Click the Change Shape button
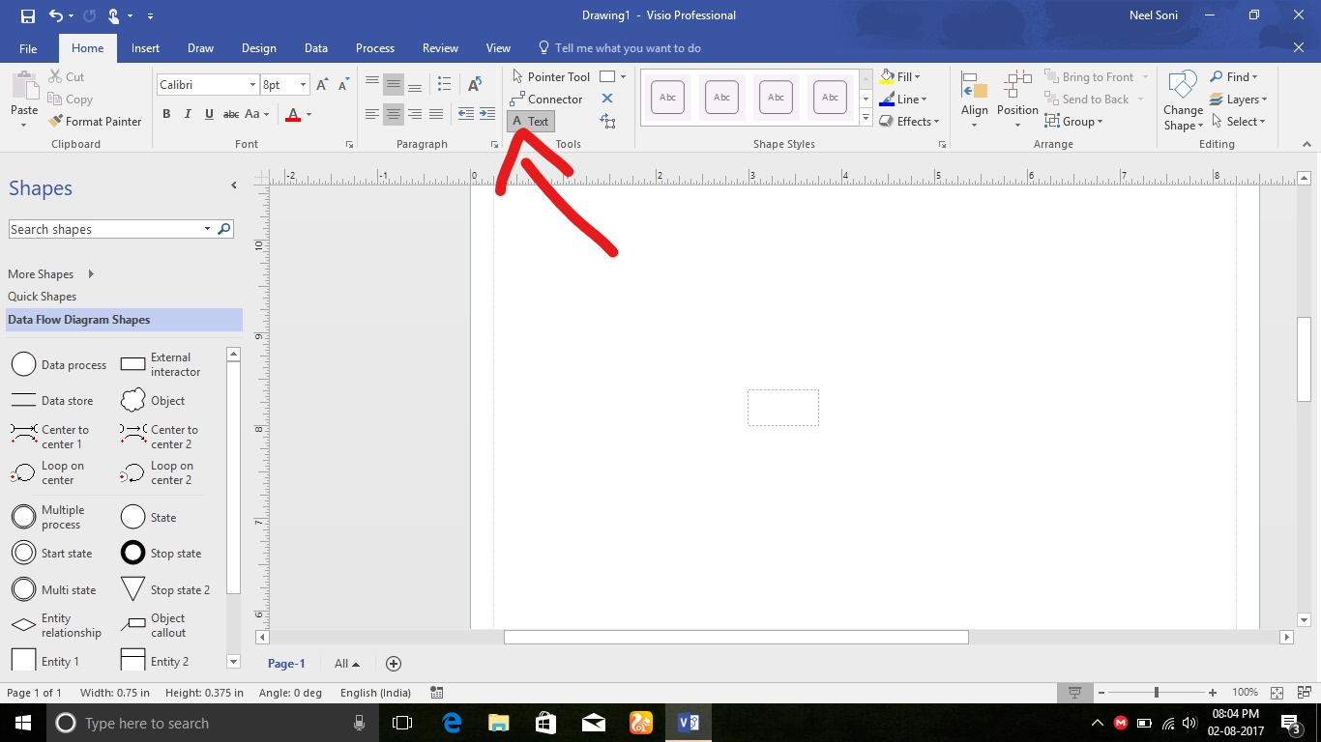 [x=1182, y=99]
